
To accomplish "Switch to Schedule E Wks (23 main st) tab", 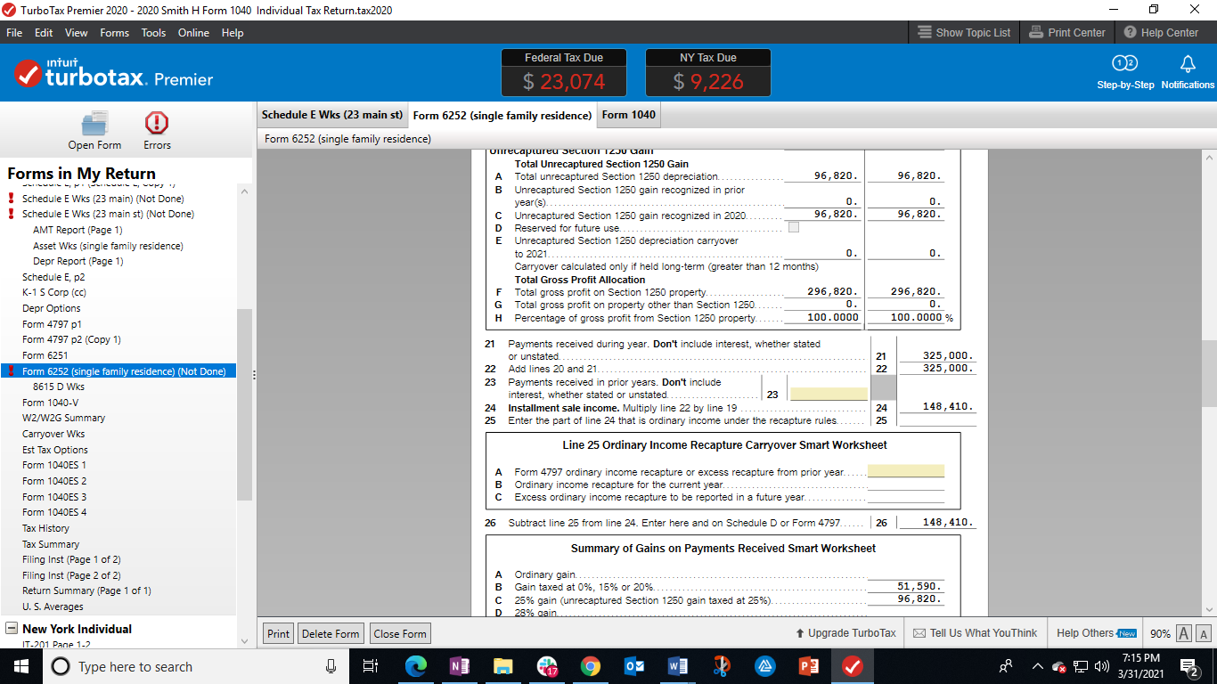I will coord(332,115).
